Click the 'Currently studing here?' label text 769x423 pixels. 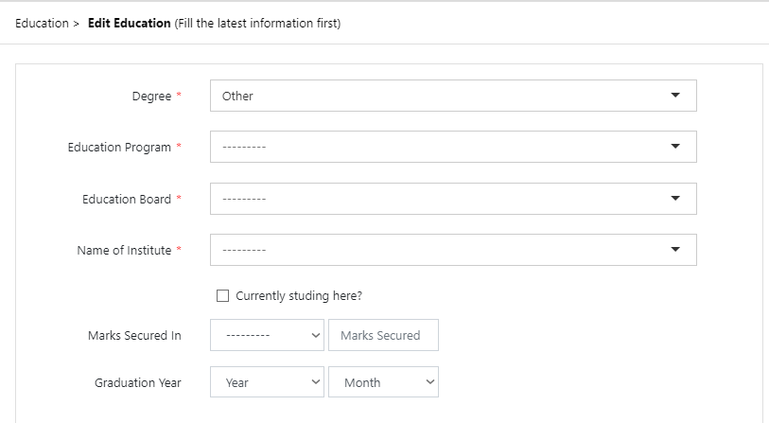[299, 295]
